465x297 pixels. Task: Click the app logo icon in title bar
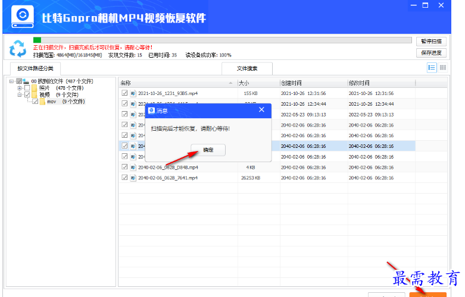click(x=23, y=17)
